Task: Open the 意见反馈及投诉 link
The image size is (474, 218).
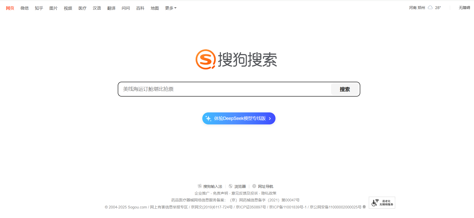Action: (245, 193)
